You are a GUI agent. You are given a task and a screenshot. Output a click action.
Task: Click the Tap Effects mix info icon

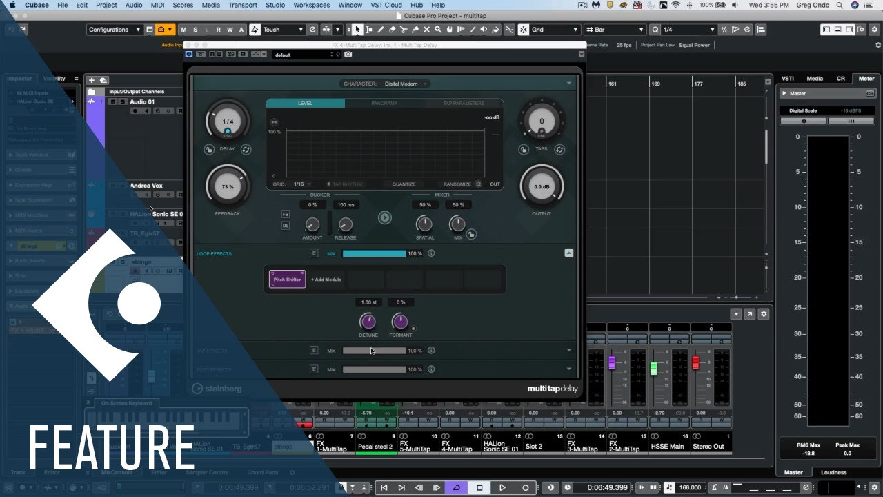[x=431, y=351]
